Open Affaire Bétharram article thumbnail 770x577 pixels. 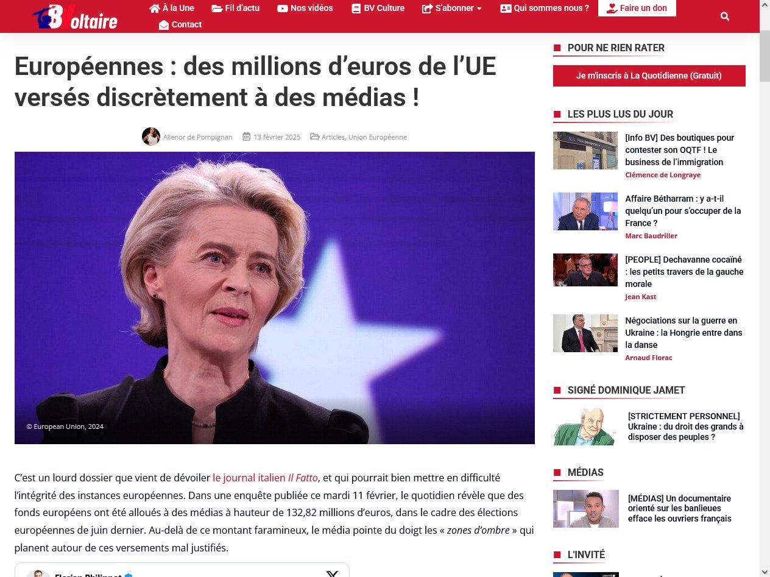click(x=585, y=211)
